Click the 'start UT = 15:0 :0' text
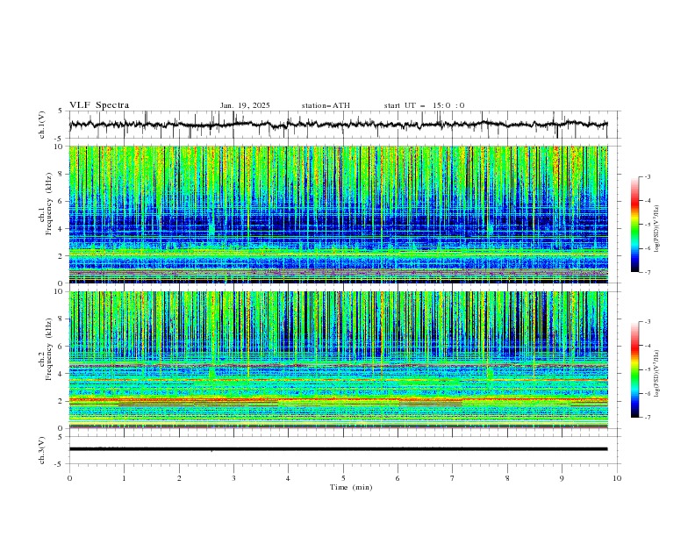This screenshot has height=537, width=695. 424,105
